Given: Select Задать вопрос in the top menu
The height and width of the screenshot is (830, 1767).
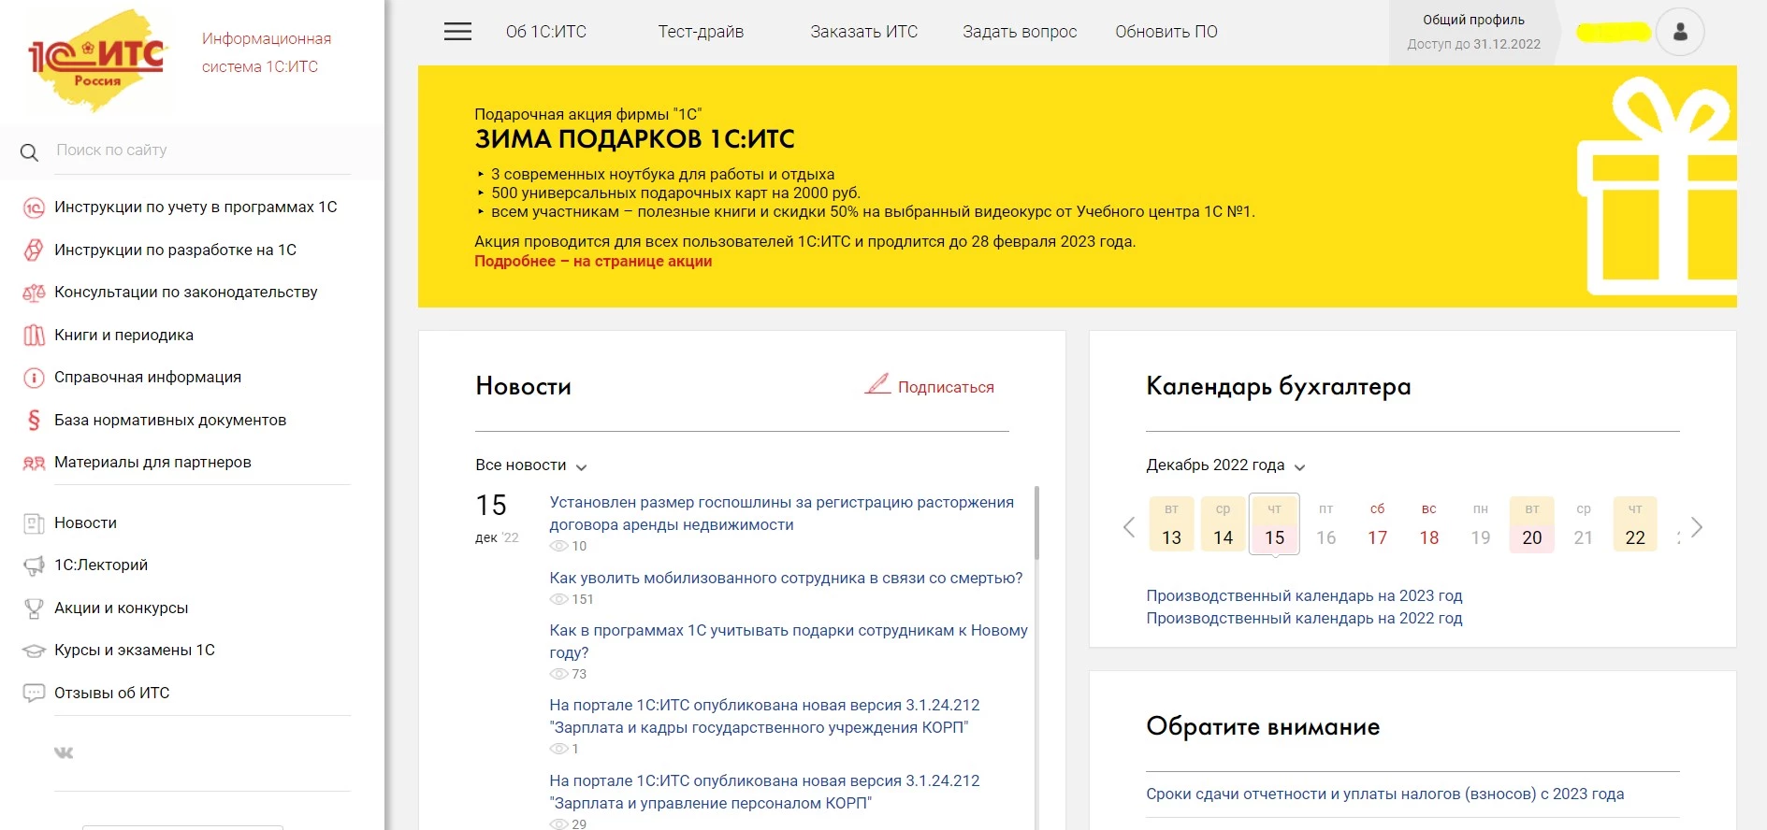Looking at the screenshot, I should [x=1020, y=32].
